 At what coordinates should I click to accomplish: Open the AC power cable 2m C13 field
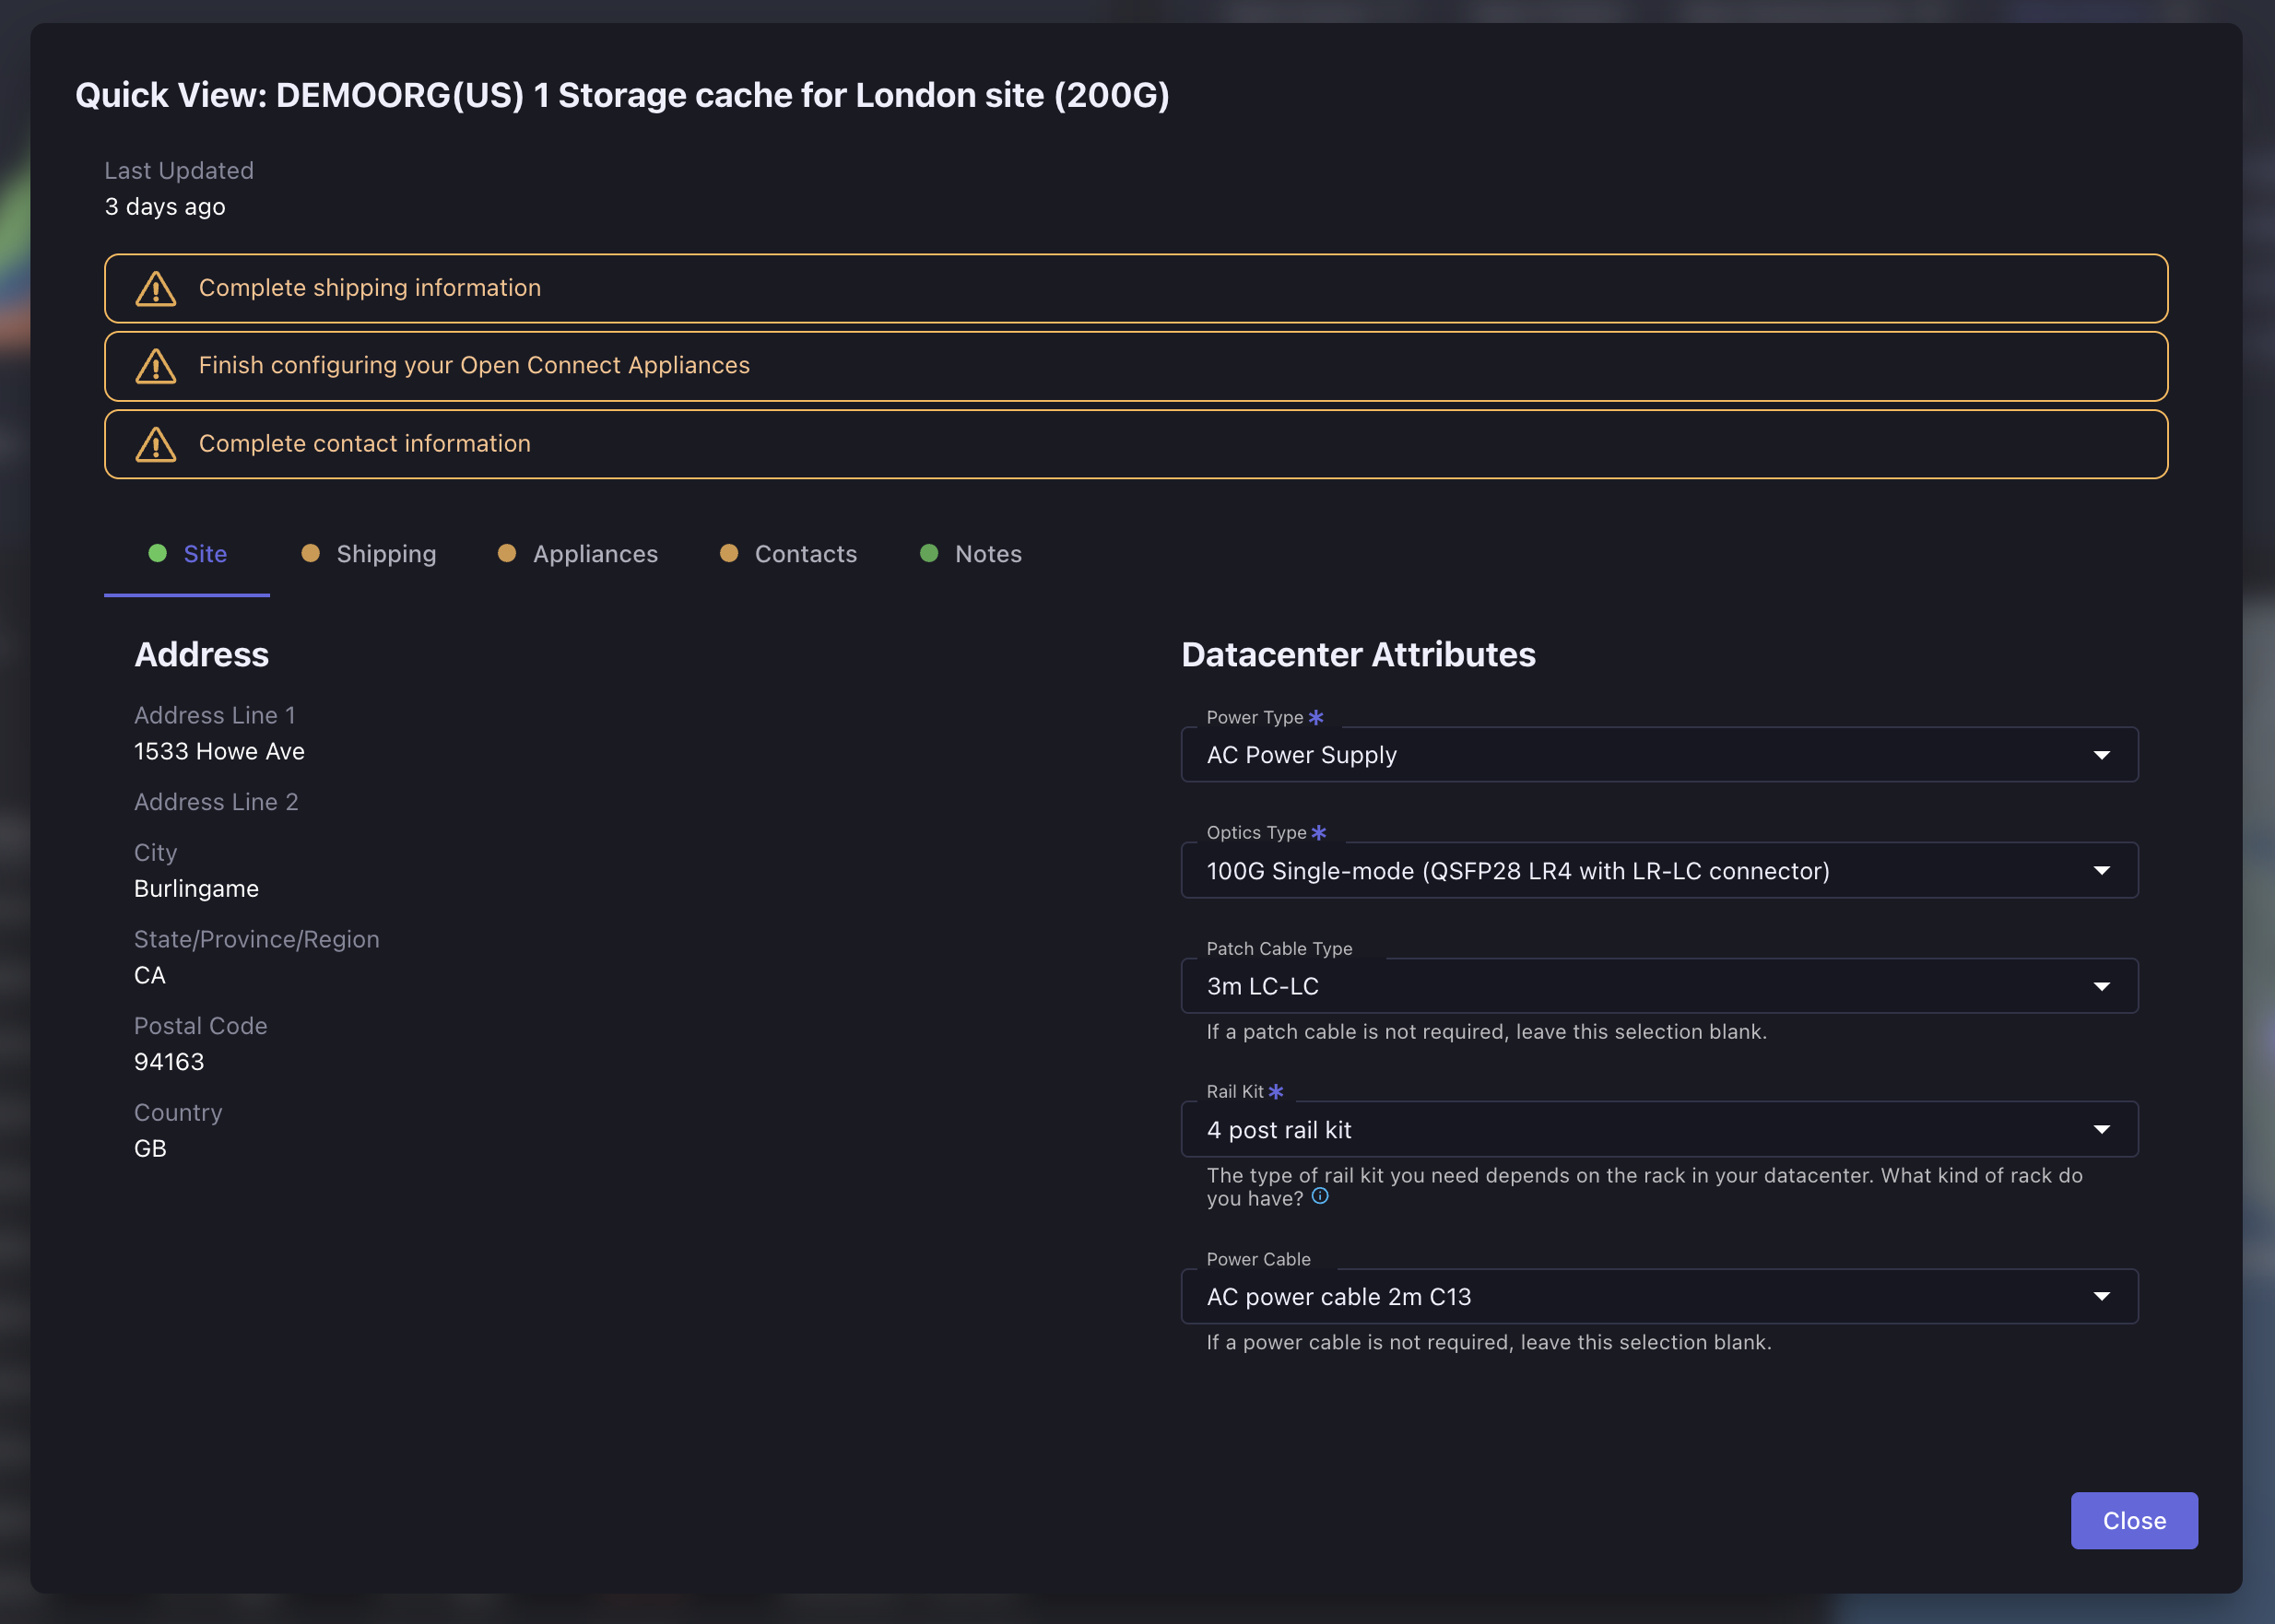(1659, 1297)
